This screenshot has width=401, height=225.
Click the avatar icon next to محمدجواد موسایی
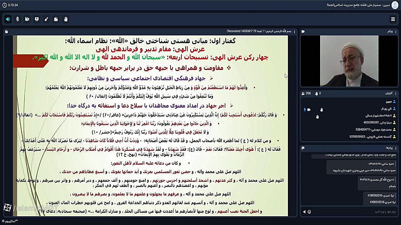point(394,129)
